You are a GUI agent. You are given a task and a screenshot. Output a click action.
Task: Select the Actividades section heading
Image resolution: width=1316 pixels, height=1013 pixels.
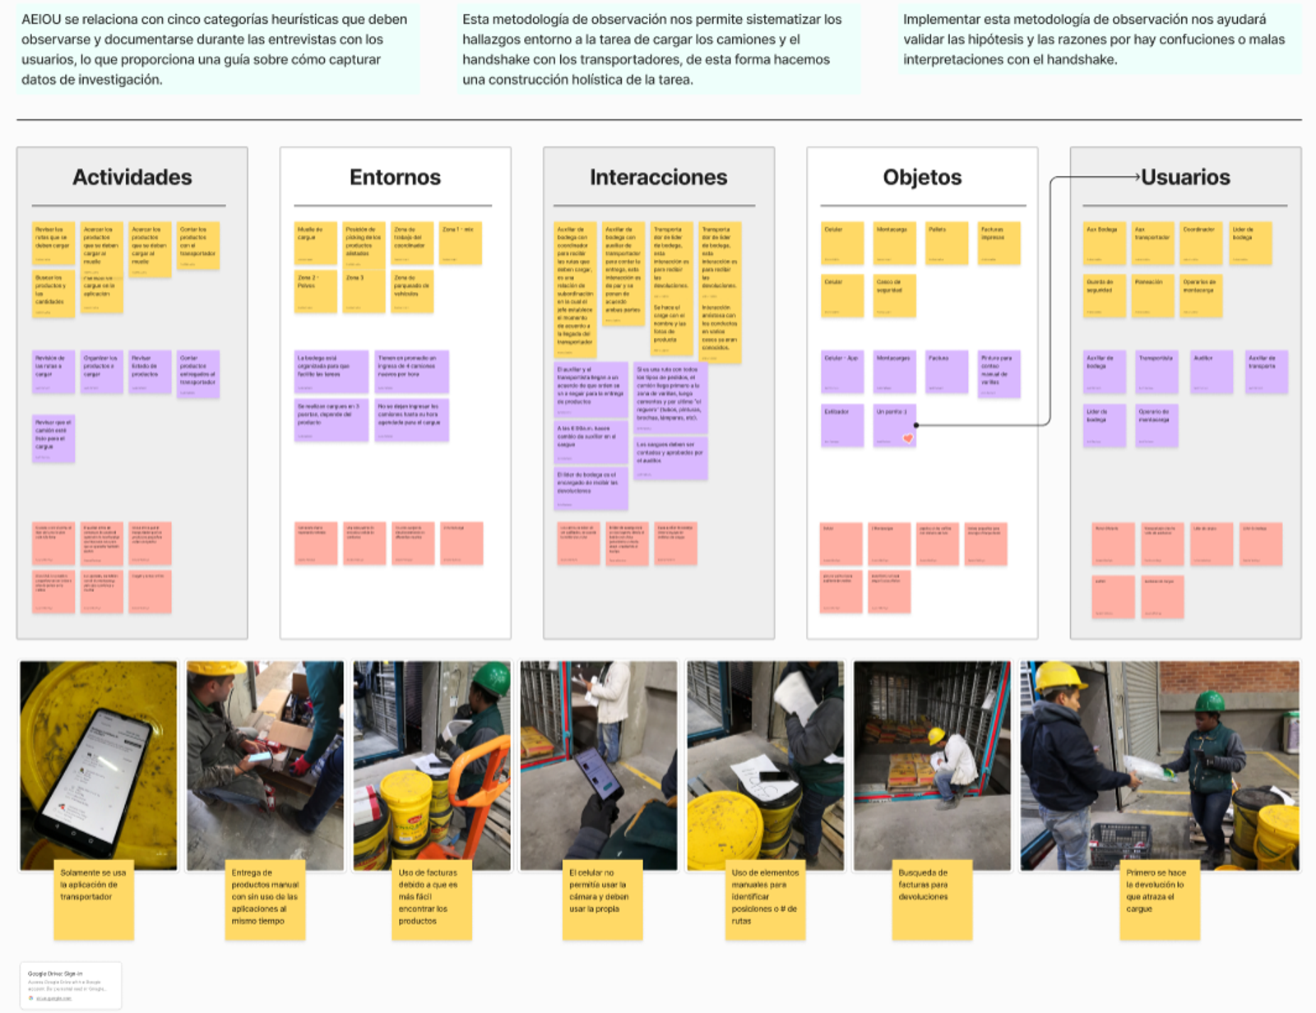coord(132,177)
